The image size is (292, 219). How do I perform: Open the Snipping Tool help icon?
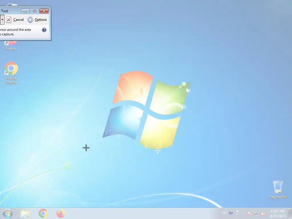tap(44, 30)
